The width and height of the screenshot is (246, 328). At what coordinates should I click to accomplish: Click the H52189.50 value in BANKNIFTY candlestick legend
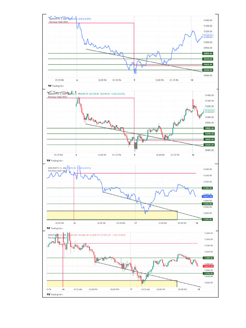(x=83, y=94)
